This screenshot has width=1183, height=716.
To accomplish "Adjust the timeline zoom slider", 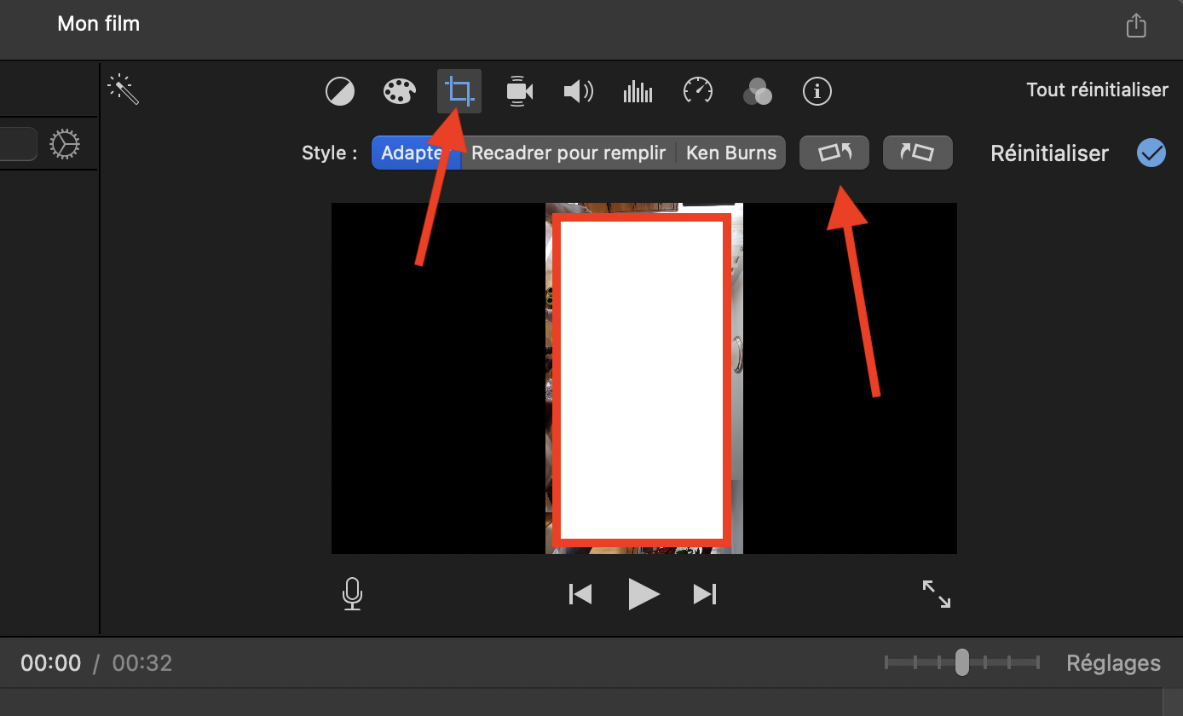I will [961, 662].
